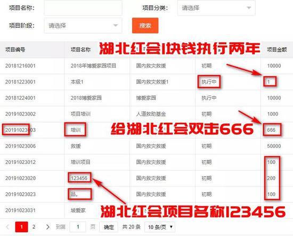
Task: Go to next page arrow
Action: (48, 227)
